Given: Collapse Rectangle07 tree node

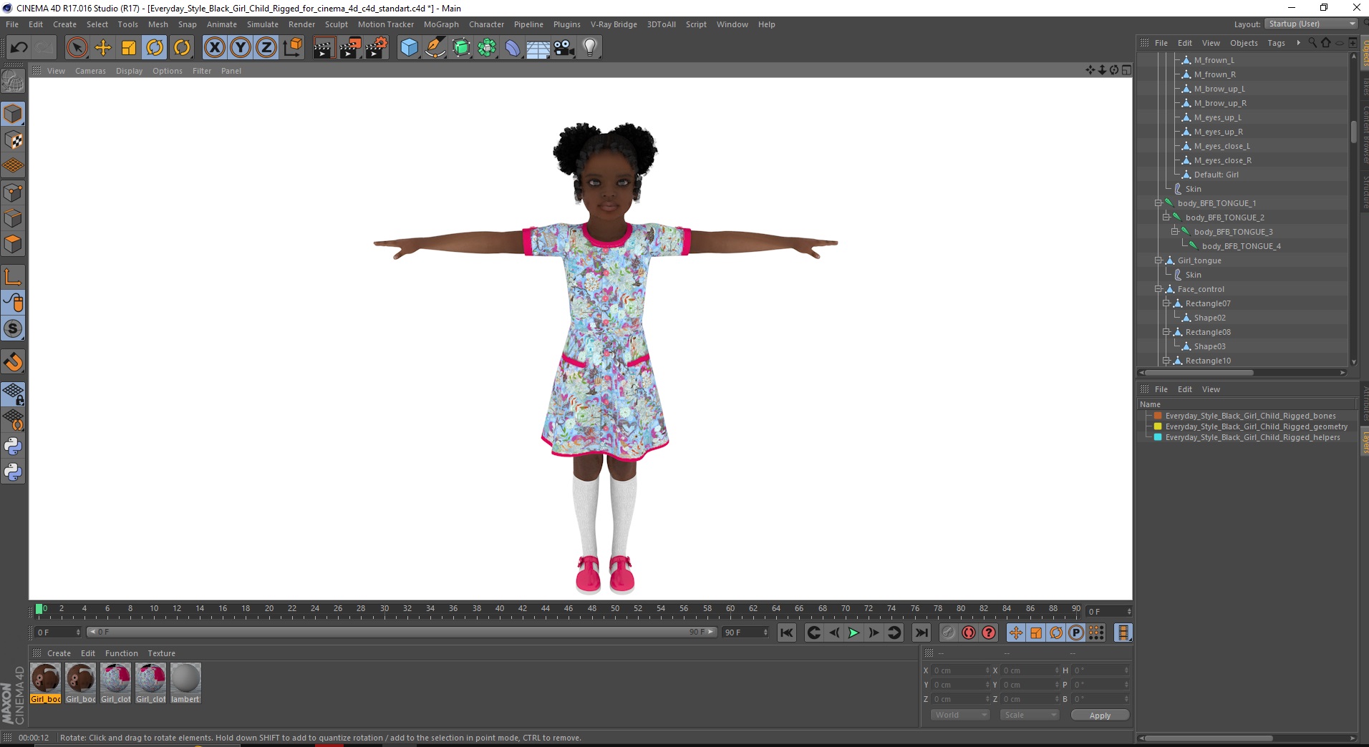Looking at the screenshot, I should (x=1166, y=303).
